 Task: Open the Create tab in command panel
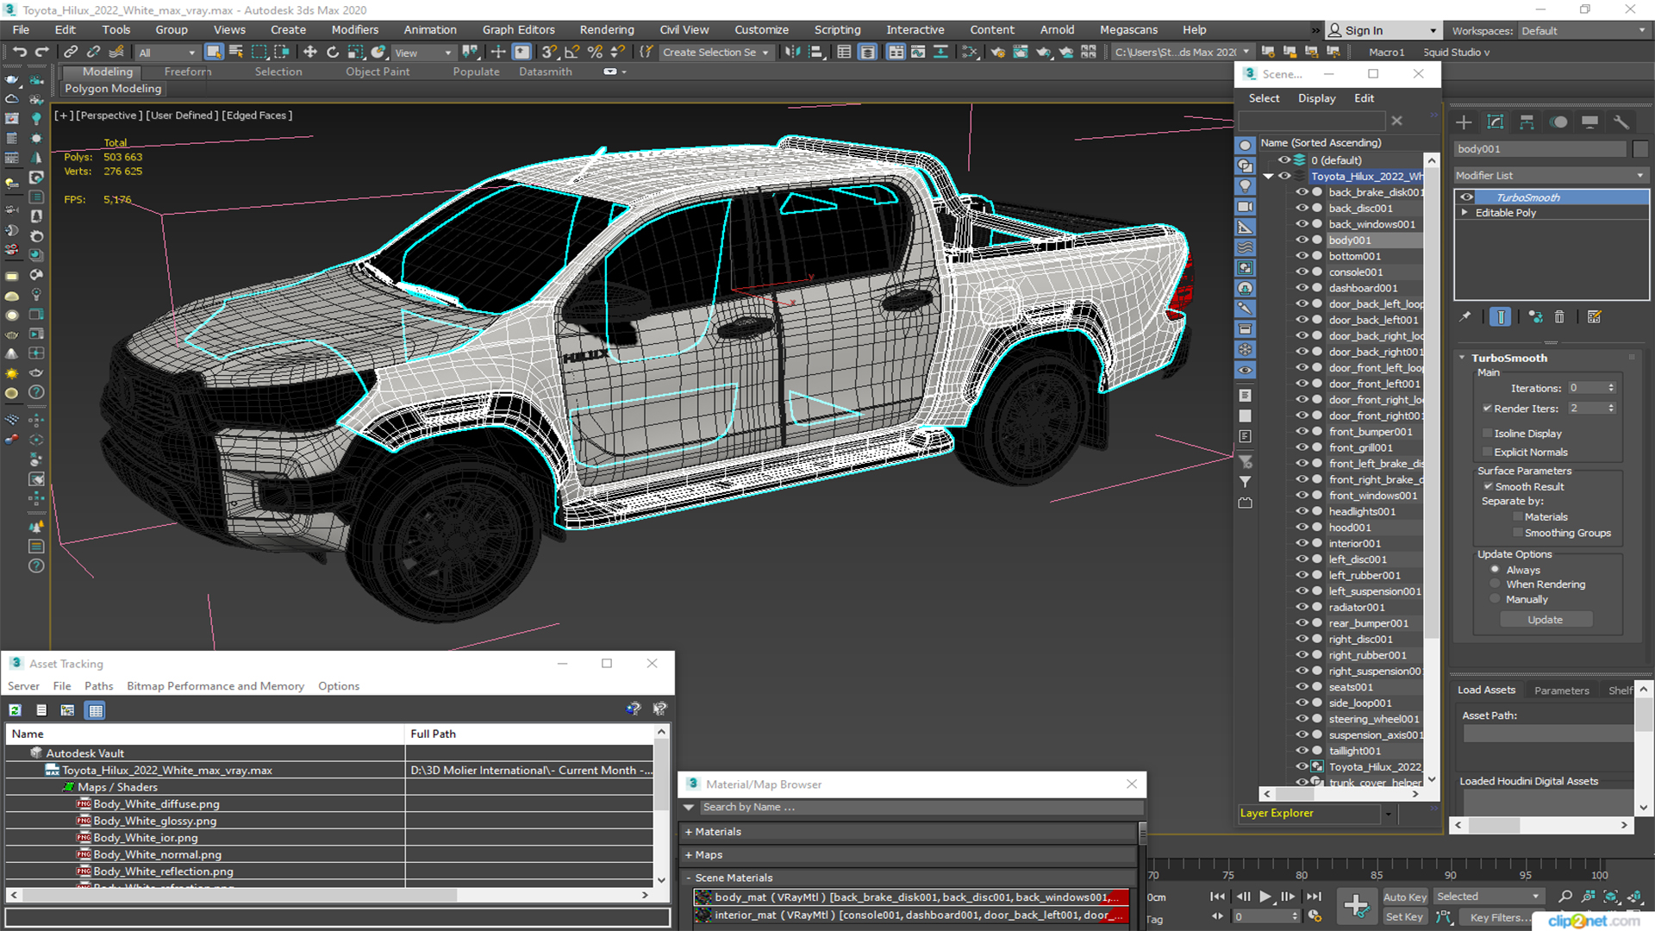pos(1464,122)
